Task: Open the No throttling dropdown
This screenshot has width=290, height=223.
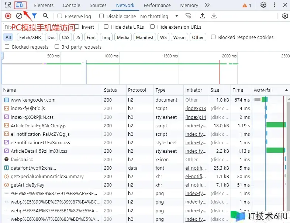Action: tap(159, 16)
